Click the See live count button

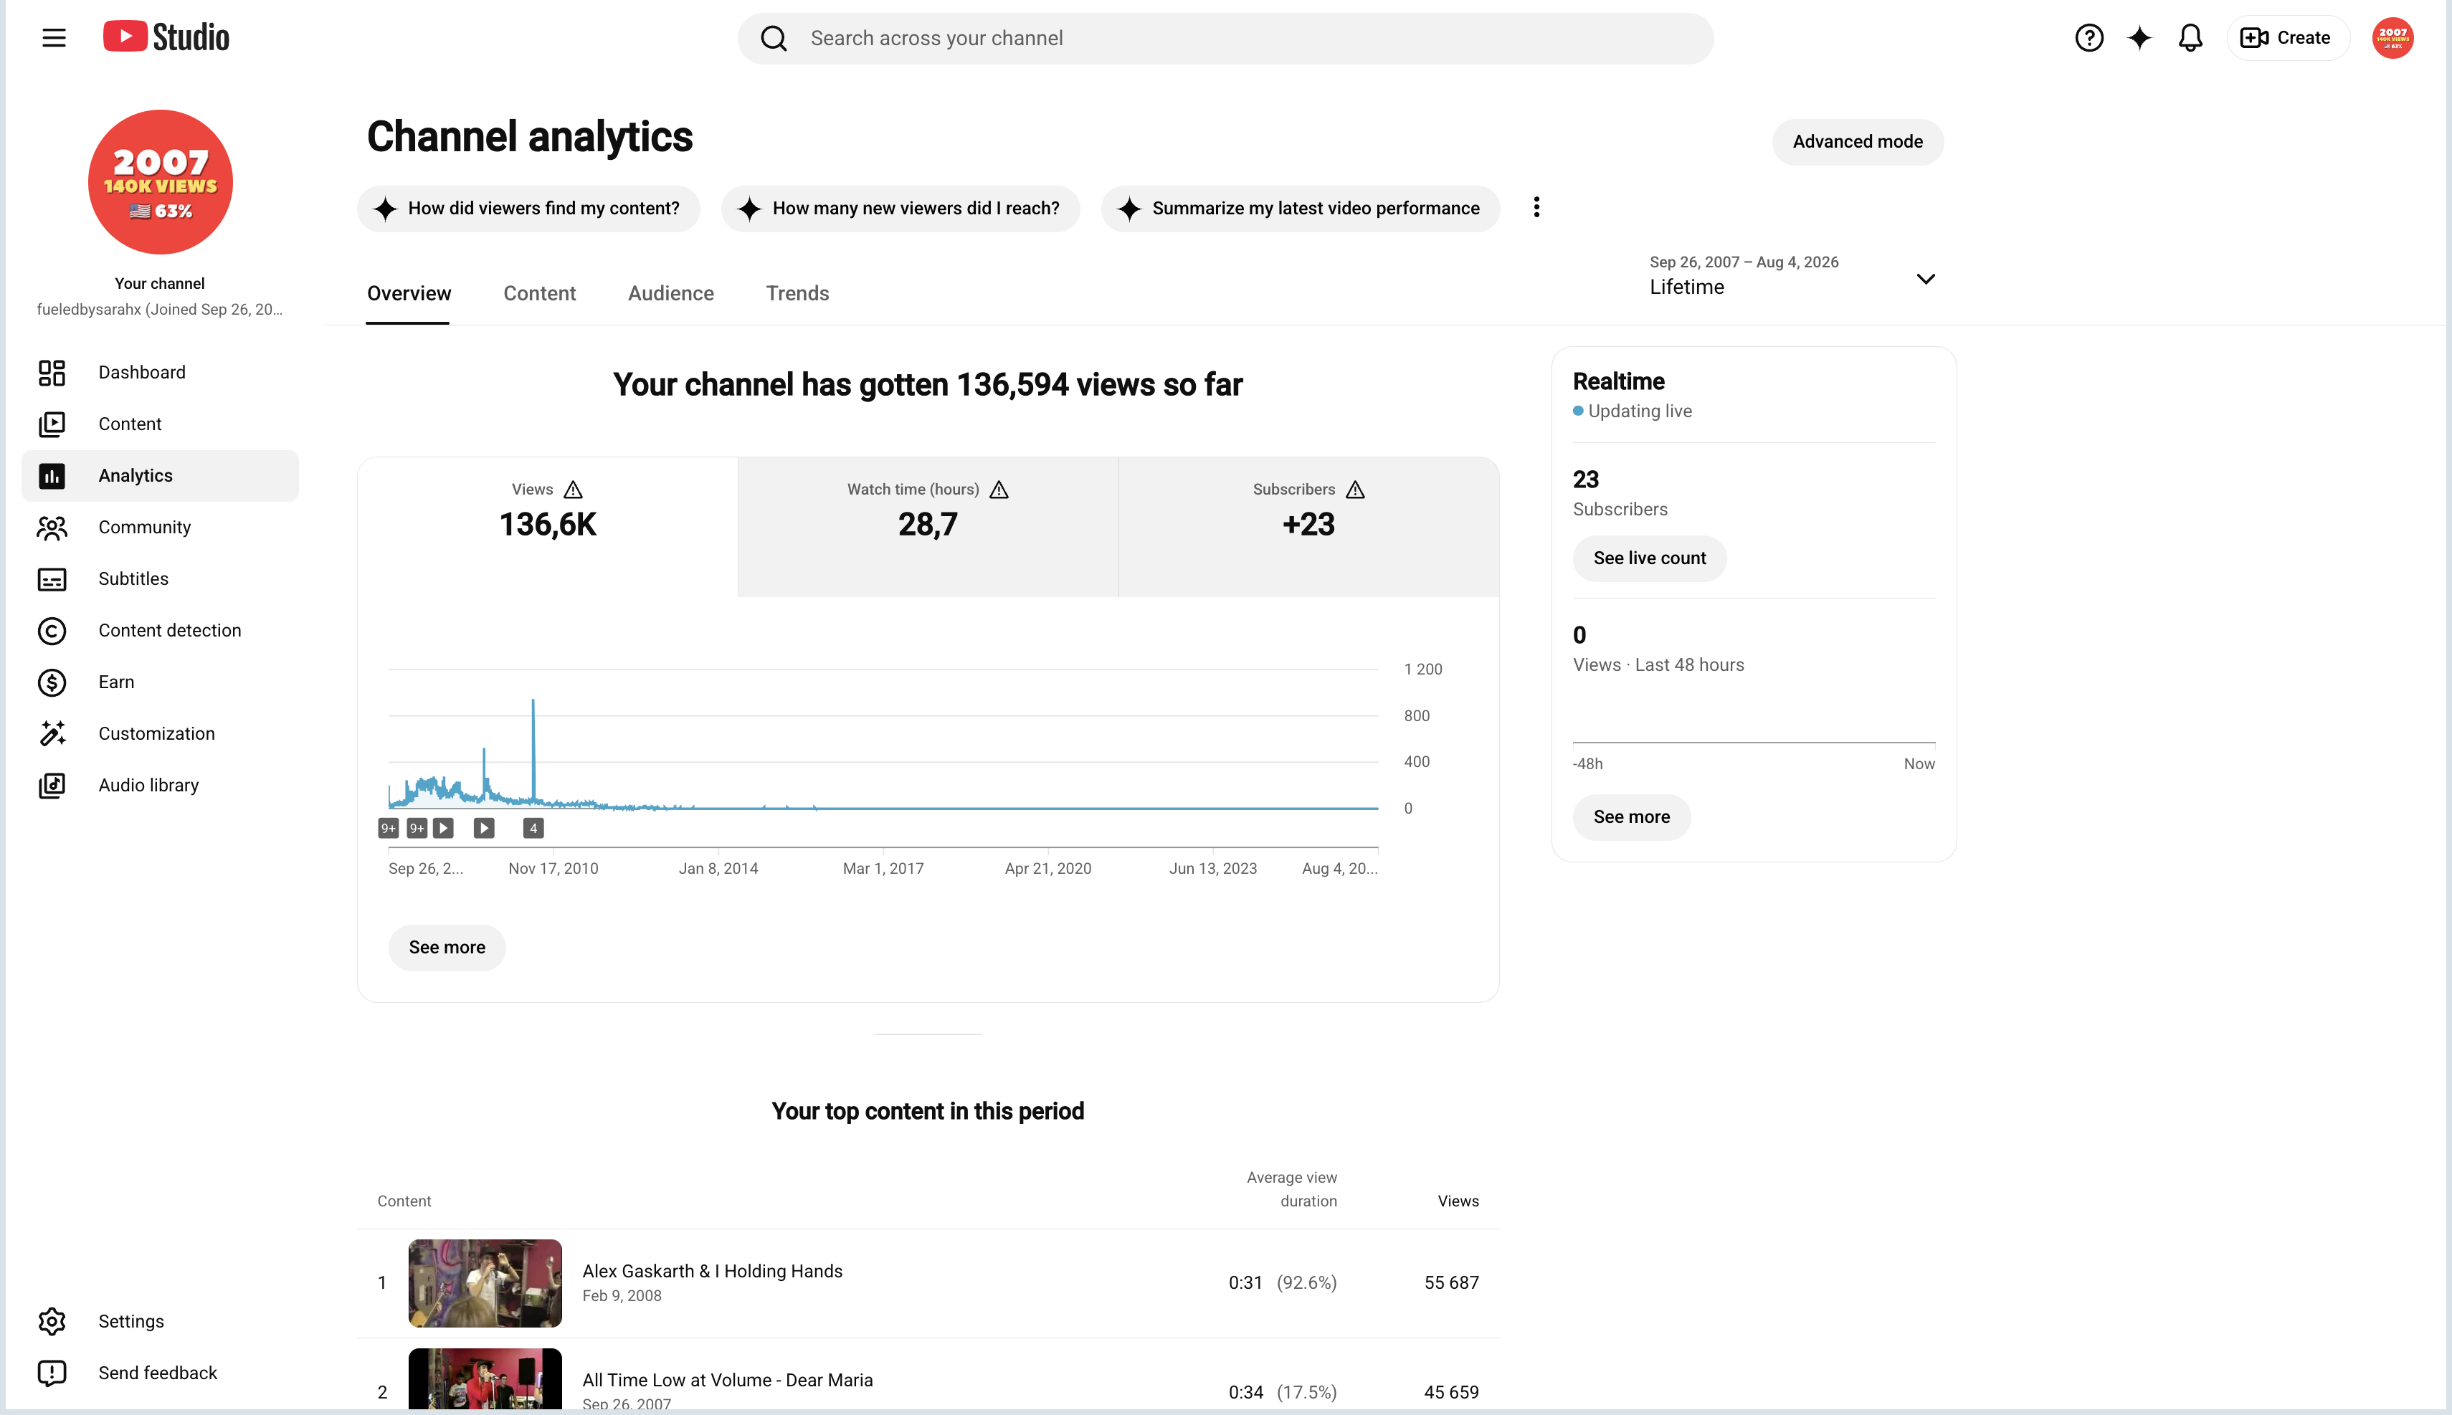(x=1649, y=559)
